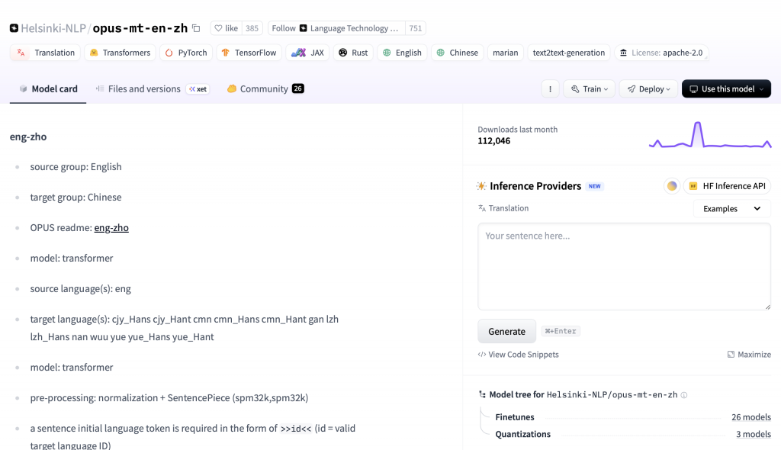
Task: Click the Inference Providers heading
Action: tap(535, 186)
